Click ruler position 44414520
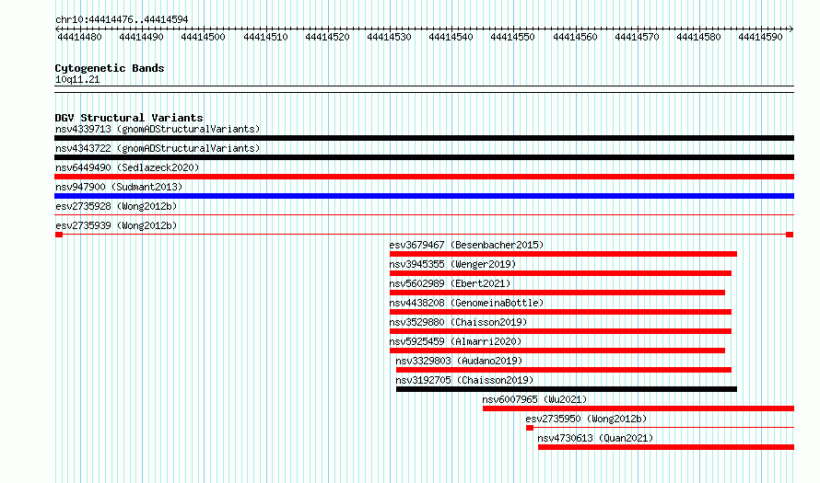 pyautogui.click(x=327, y=37)
